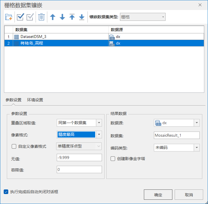Click the UDX datasource icon in row 2

tap(112, 44)
